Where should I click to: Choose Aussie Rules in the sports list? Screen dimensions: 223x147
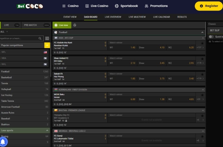pyautogui.click(x=25, y=113)
